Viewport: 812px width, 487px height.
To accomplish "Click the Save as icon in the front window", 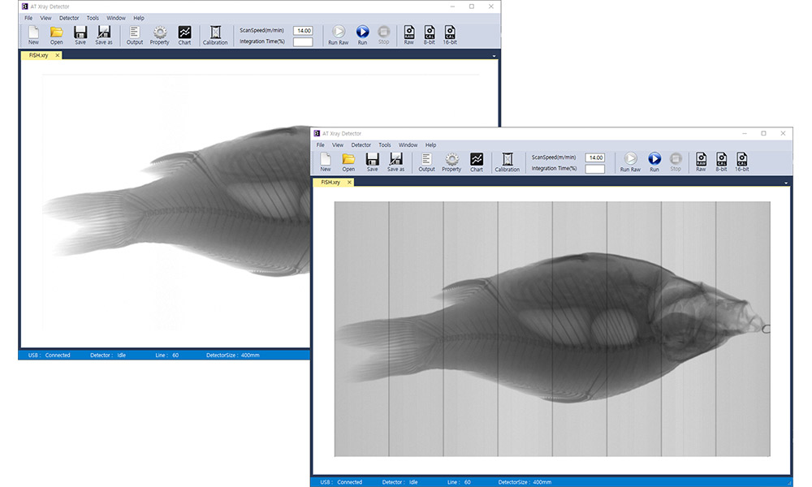I will pos(395,160).
